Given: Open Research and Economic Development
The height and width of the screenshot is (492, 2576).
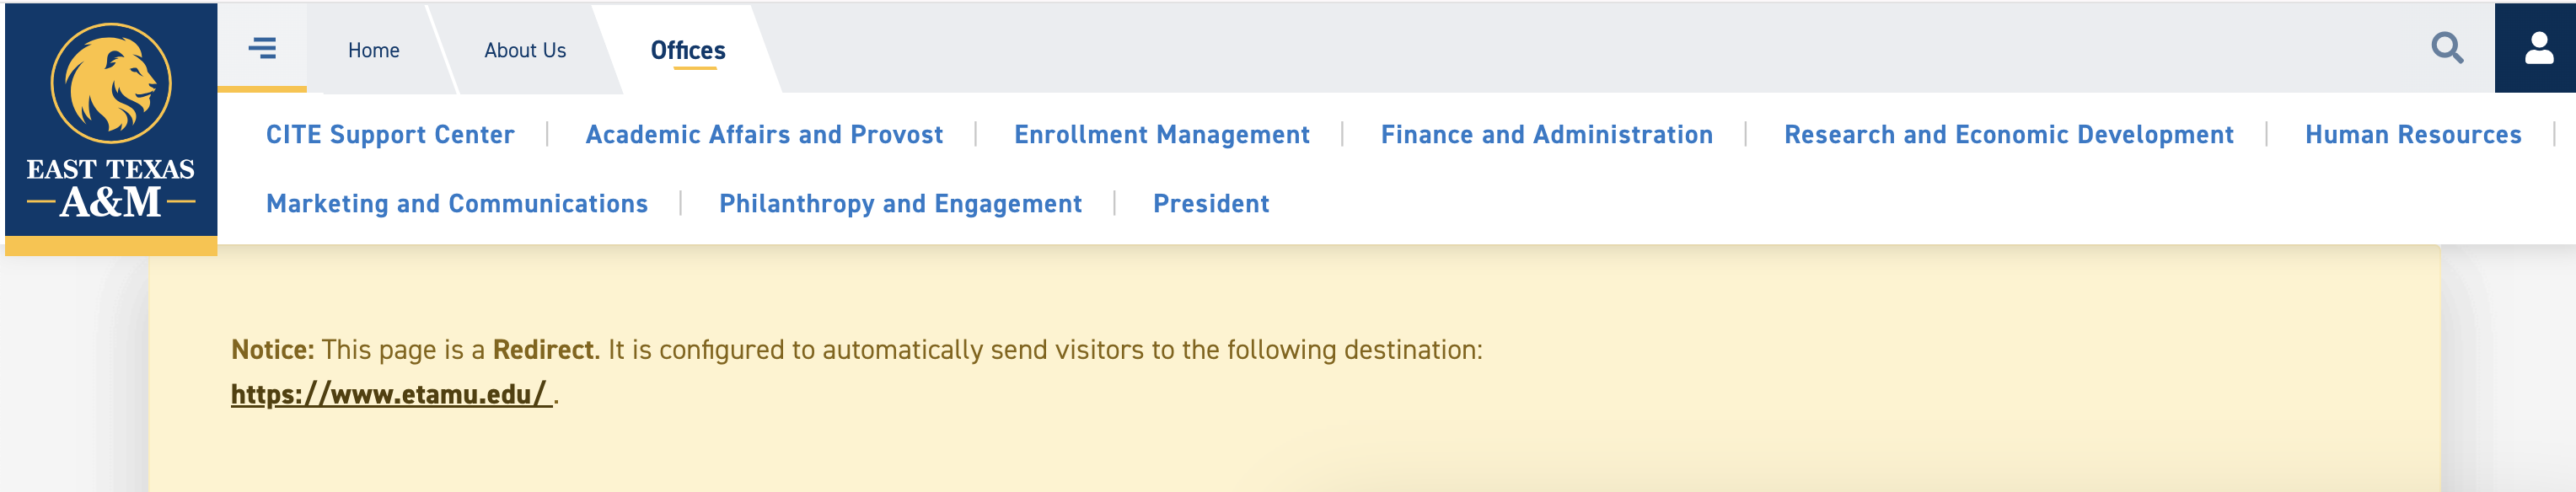Looking at the screenshot, I should click(x=2008, y=134).
